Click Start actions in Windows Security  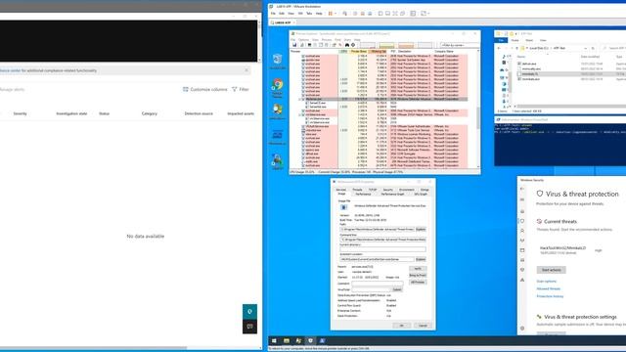(551, 270)
